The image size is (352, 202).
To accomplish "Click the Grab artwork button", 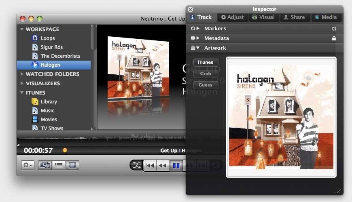I will click(x=206, y=74).
